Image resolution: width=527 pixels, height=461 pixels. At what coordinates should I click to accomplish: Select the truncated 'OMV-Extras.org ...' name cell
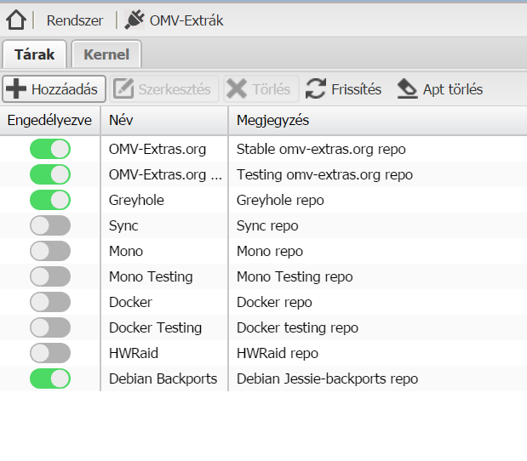point(164,174)
